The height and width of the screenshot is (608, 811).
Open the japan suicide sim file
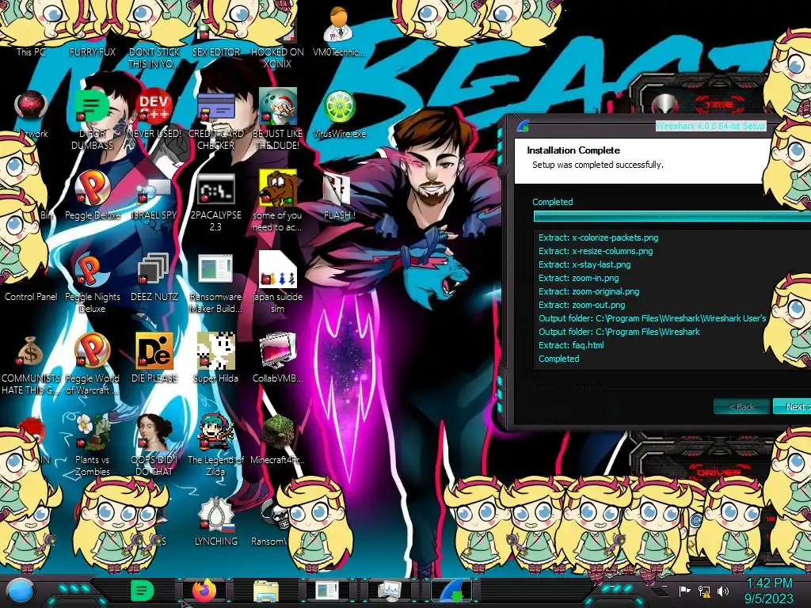[x=277, y=283]
